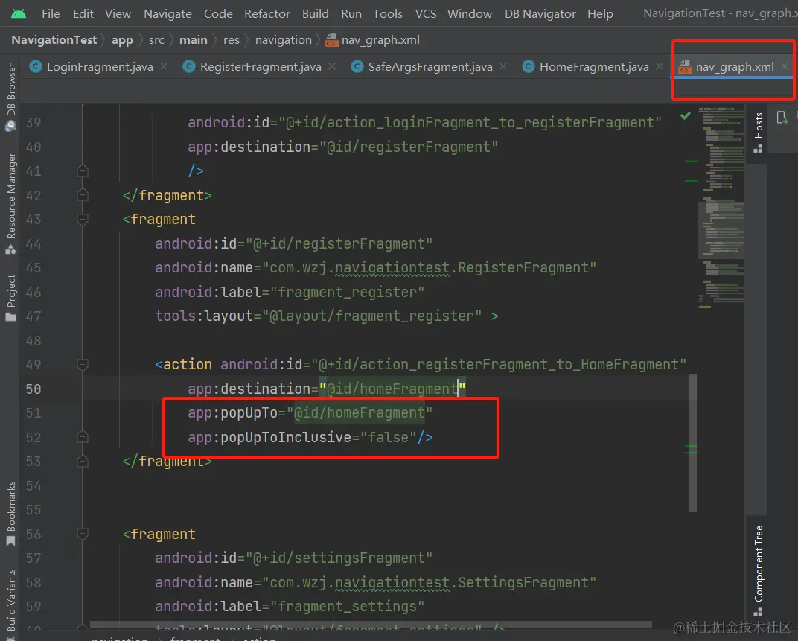Open the Help menu

tap(600, 13)
